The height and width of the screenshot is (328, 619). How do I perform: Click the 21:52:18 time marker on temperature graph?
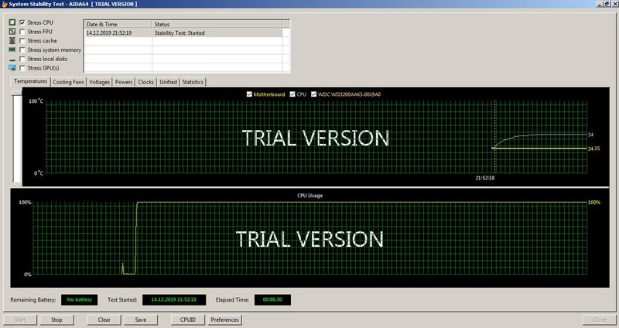[x=485, y=178]
